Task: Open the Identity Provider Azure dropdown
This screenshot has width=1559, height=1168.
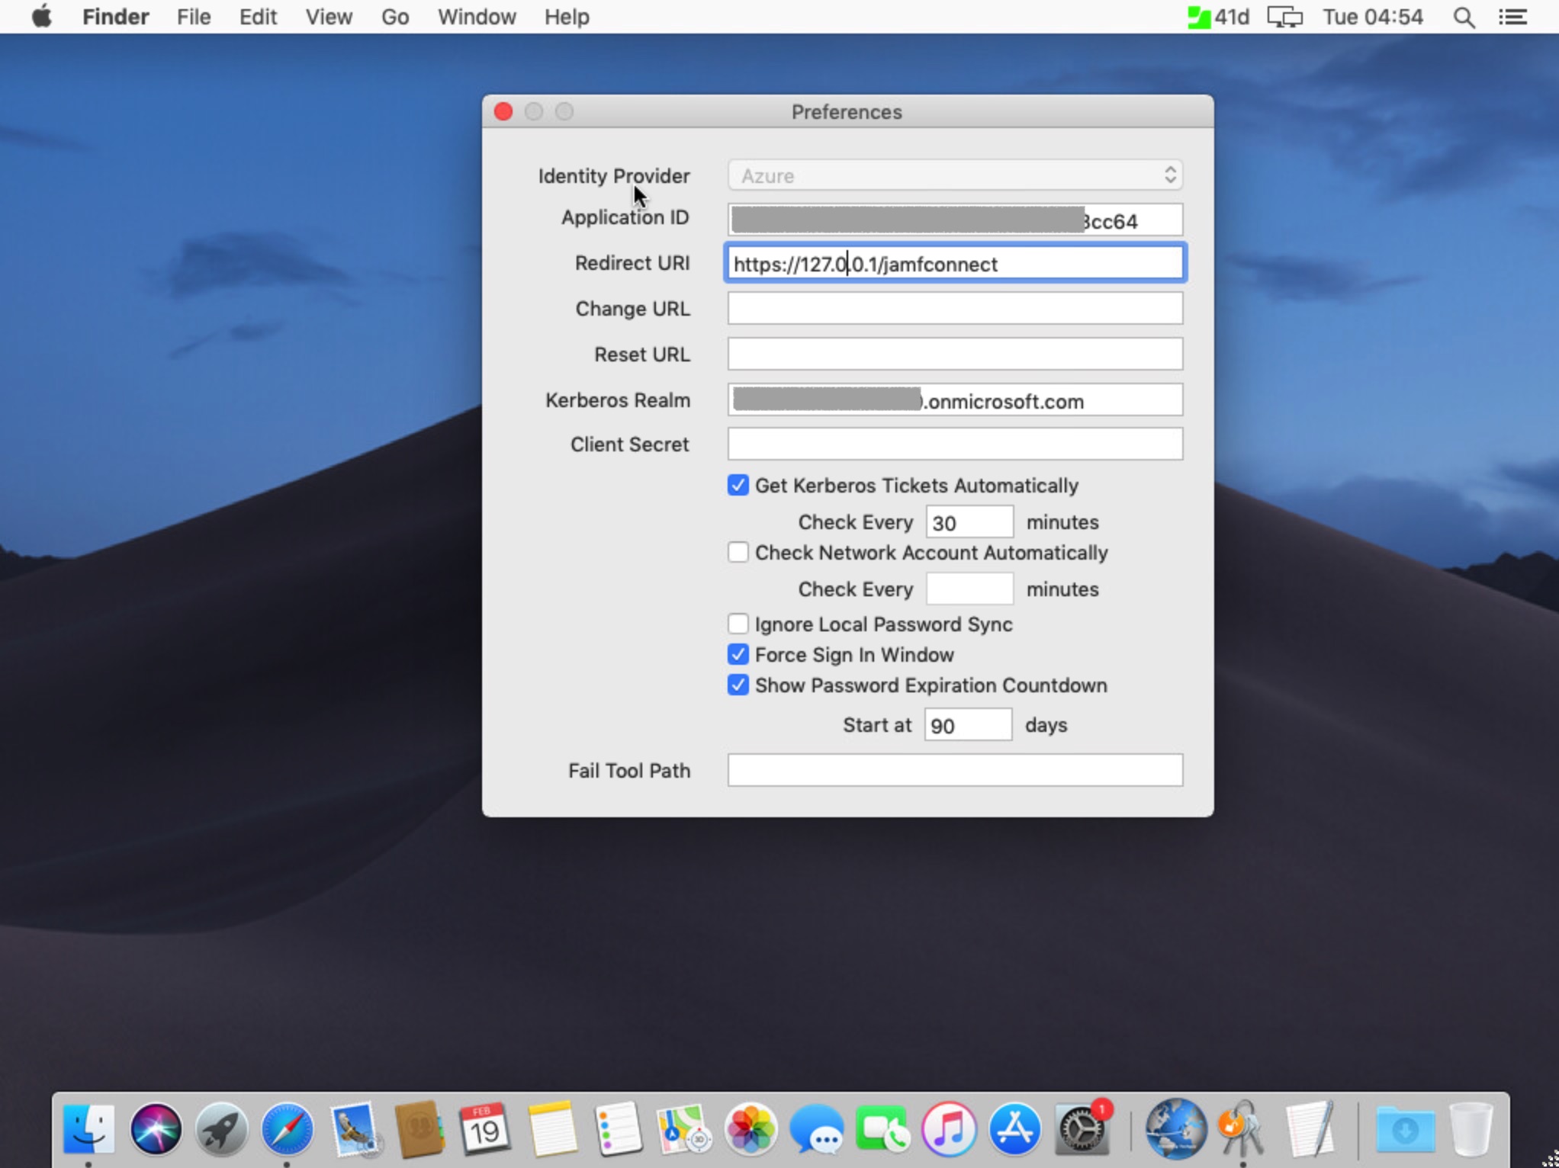Action: [x=955, y=176]
